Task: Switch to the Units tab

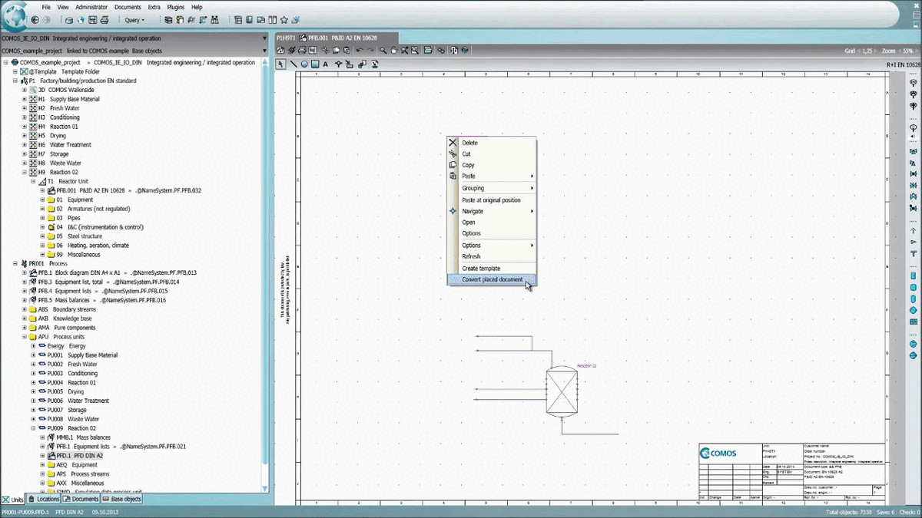Action: click(13, 499)
